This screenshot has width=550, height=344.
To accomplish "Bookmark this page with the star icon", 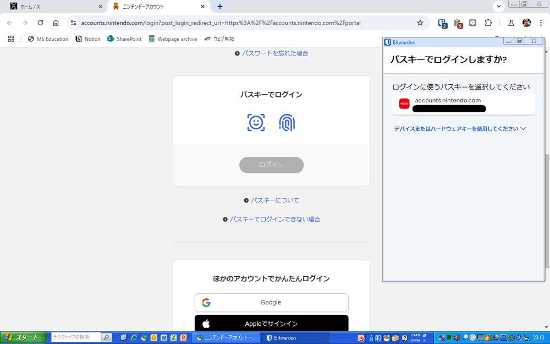I will [x=420, y=23].
